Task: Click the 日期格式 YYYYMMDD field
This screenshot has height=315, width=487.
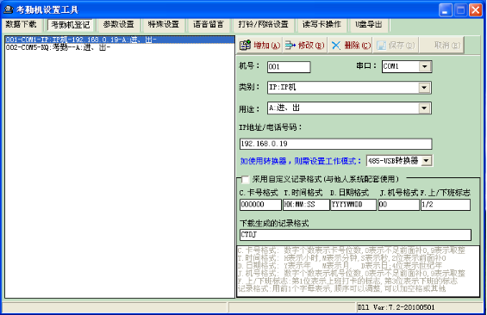Action: 353,205
